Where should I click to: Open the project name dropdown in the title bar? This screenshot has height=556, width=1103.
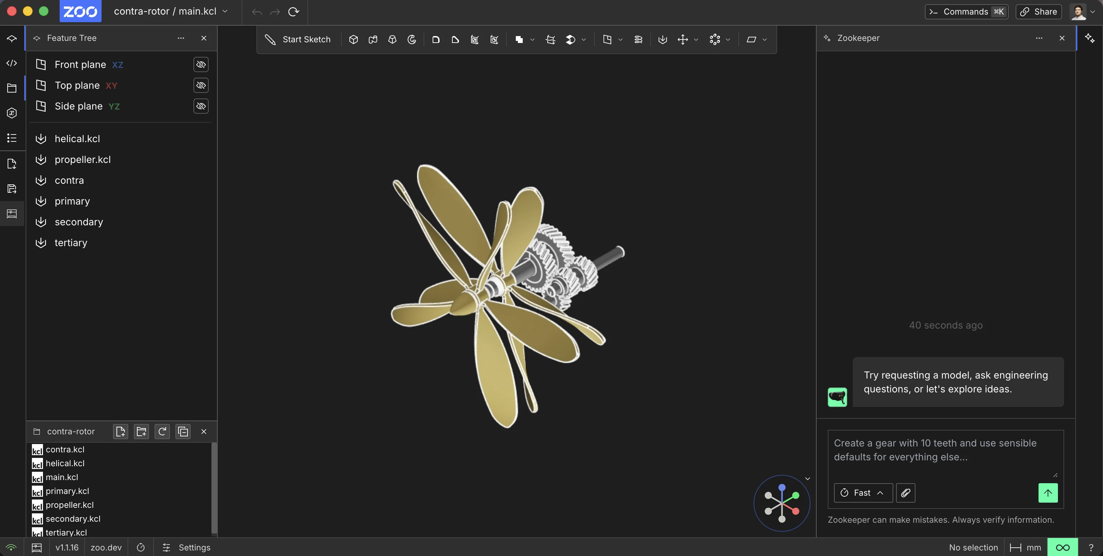[226, 11]
